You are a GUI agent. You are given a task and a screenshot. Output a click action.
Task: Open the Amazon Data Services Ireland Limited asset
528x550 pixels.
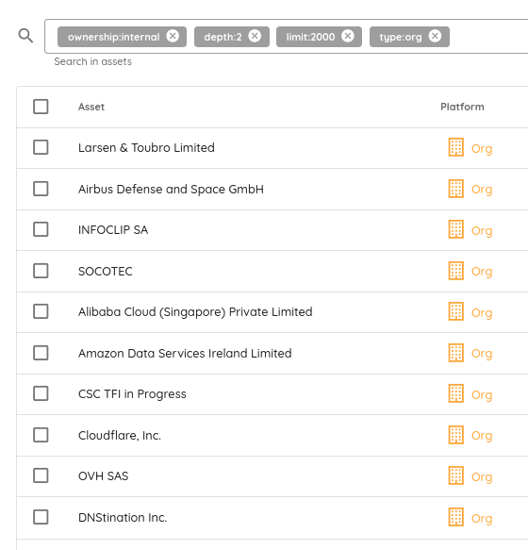coord(185,353)
